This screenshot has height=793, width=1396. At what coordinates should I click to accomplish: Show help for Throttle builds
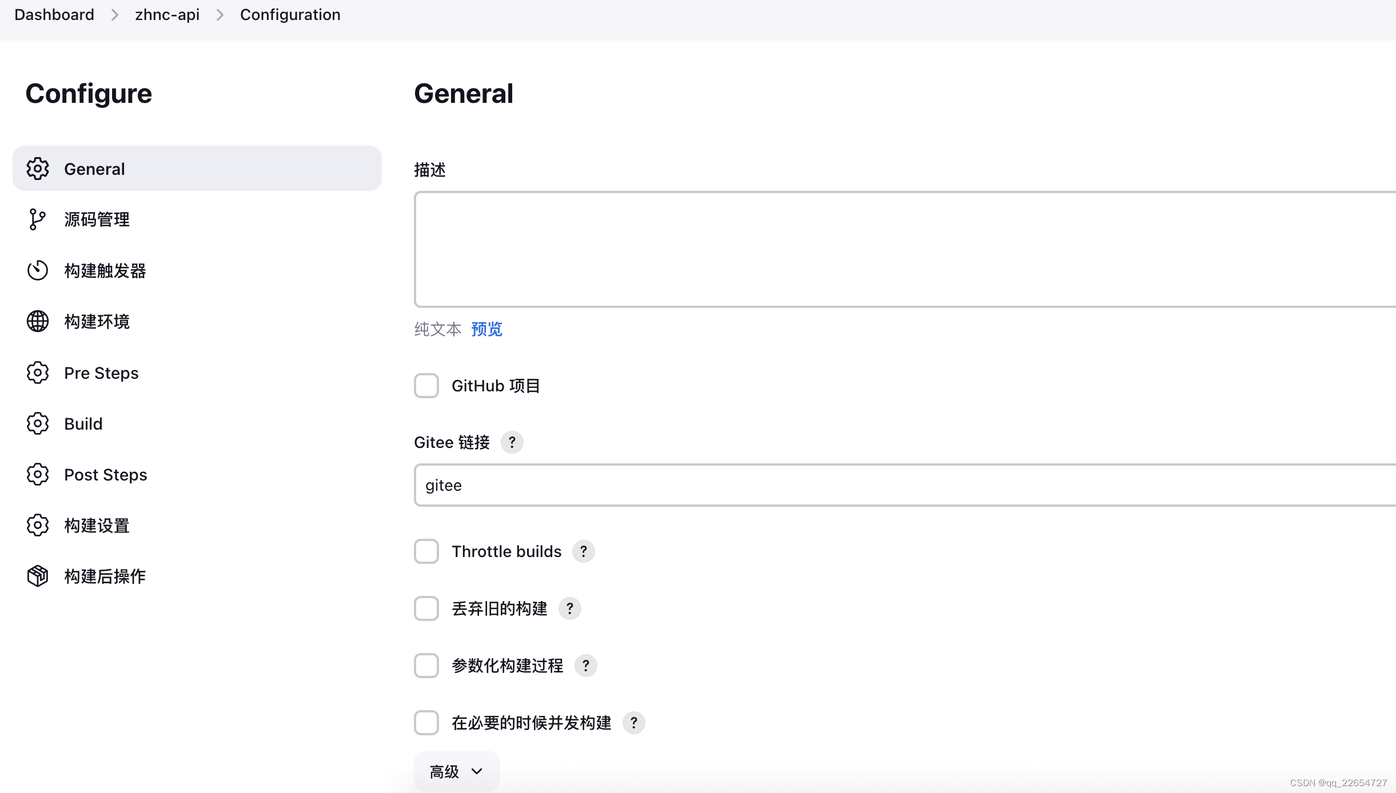(583, 551)
